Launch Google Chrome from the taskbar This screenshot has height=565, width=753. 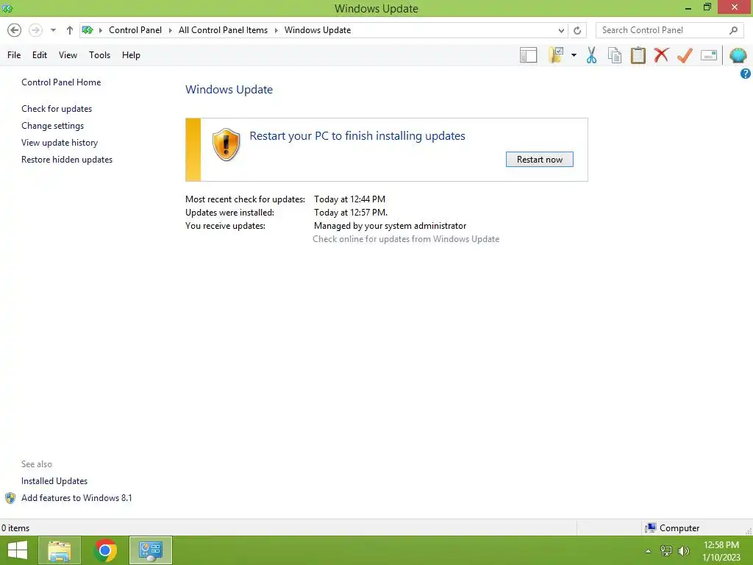tap(105, 550)
